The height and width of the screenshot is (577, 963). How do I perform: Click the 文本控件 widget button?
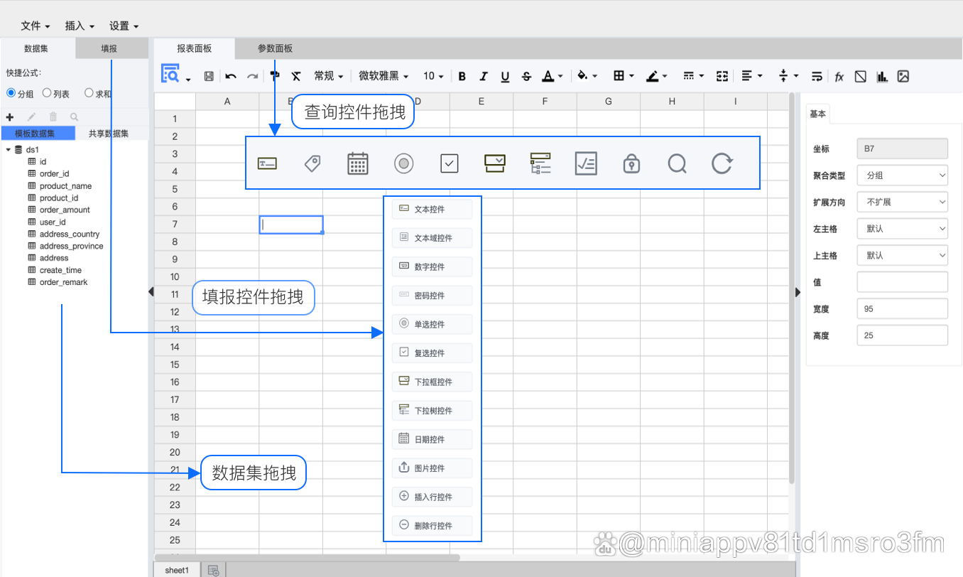[x=432, y=210]
